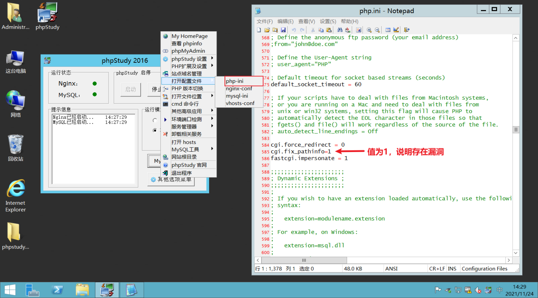Image resolution: width=538 pixels, height=298 pixels.
Task: Choose My HomePage menu entry
Action: click(189, 36)
